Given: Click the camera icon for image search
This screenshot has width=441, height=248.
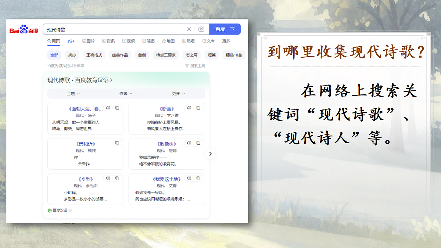Looking at the screenshot, I should (x=201, y=29).
